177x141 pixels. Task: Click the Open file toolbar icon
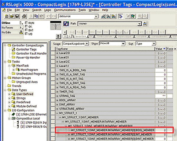click(12, 16)
